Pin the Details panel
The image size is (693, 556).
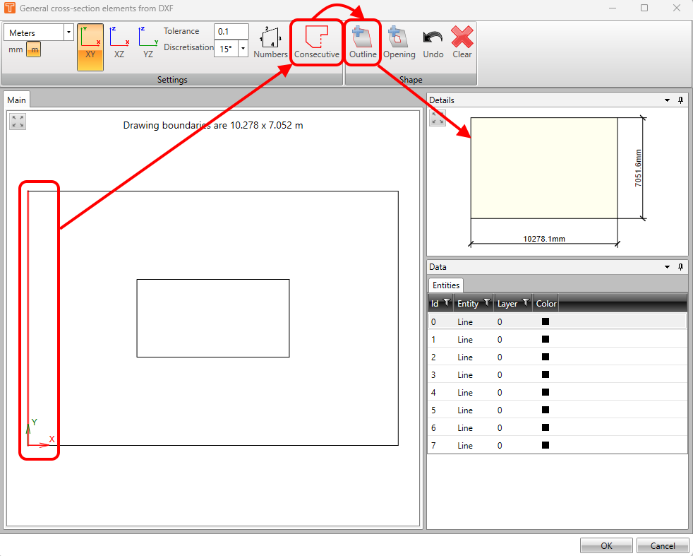(680, 100)
